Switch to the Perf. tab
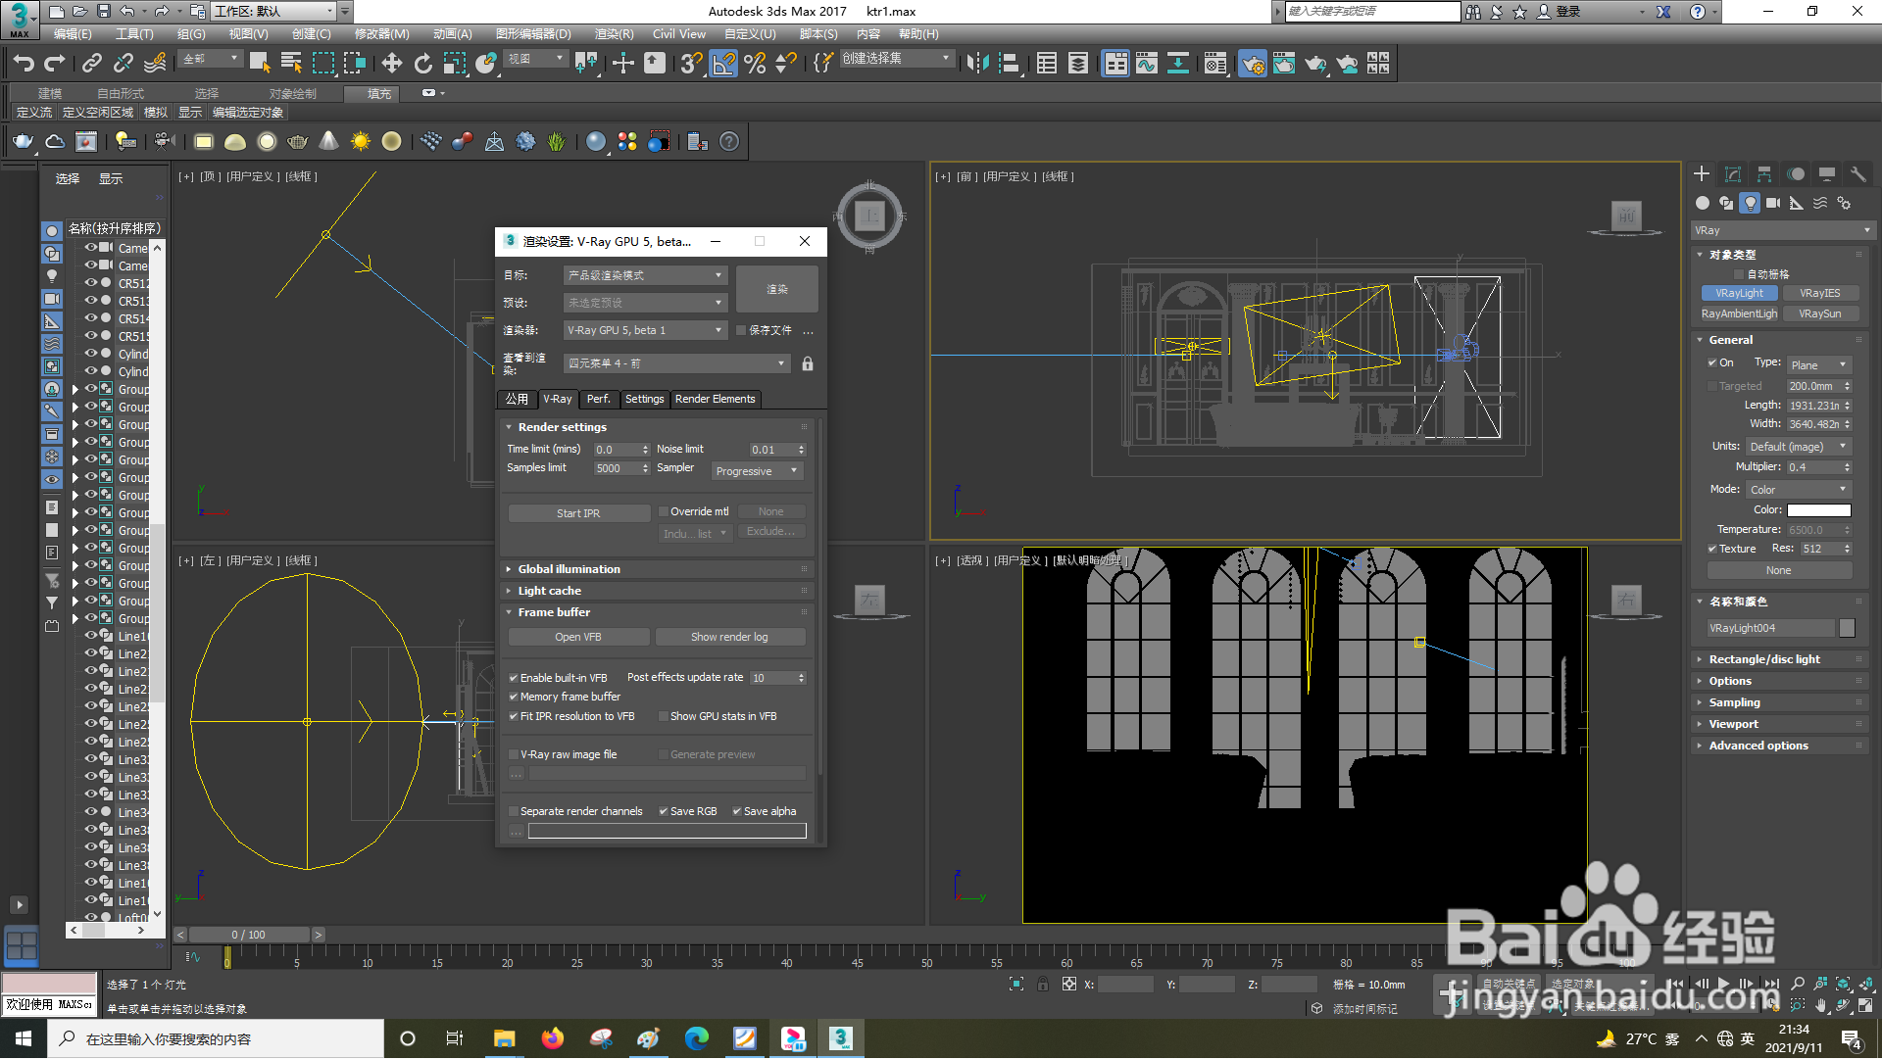This screenshot has width=1882, height=1060. (x=598, y=399)
